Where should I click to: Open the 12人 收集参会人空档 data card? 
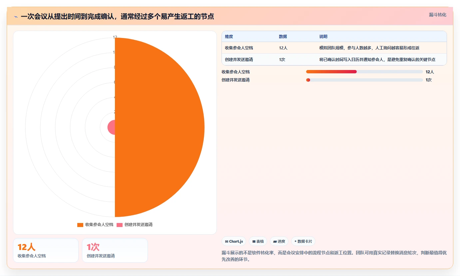tap(46, 250)
